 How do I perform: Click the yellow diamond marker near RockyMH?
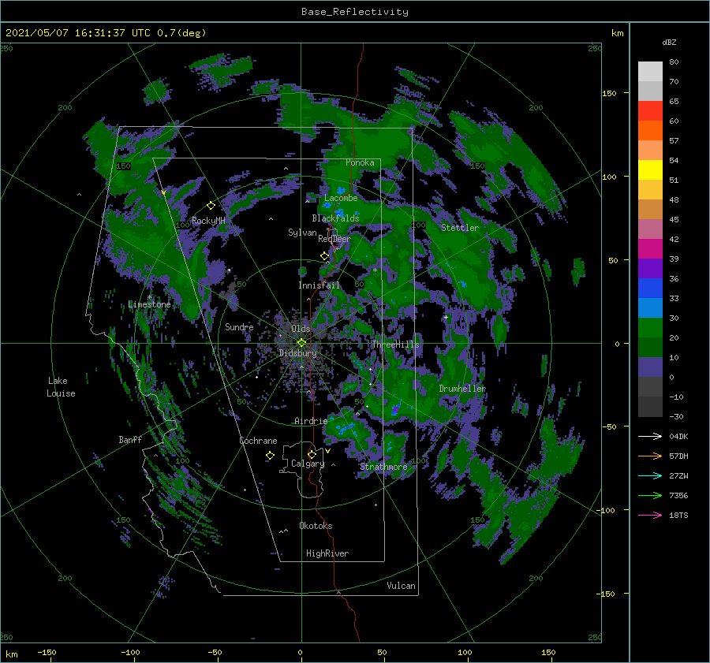[211, 206]
